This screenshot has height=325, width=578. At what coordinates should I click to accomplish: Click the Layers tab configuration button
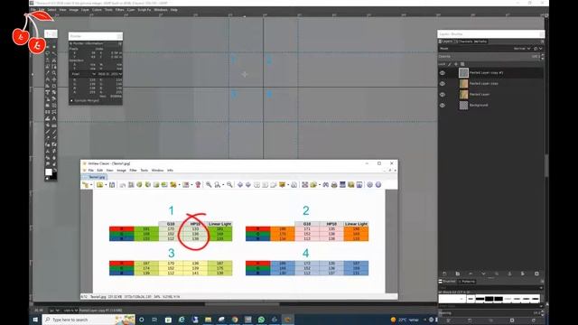tap(542, 42)
